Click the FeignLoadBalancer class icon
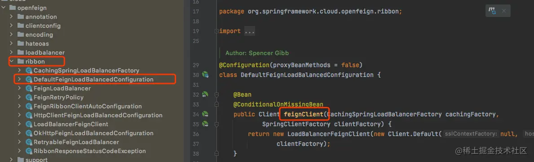534x162 pixels. pyautogui.click(x=29, y=88)
